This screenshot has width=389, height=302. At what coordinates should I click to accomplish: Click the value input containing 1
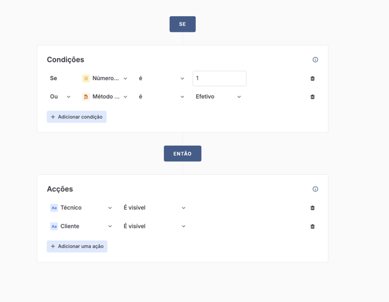(x=219, y=78)
